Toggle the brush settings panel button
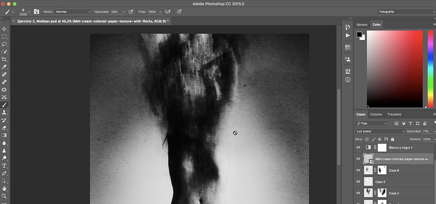 pyautogui.click(x=37, y=12)
